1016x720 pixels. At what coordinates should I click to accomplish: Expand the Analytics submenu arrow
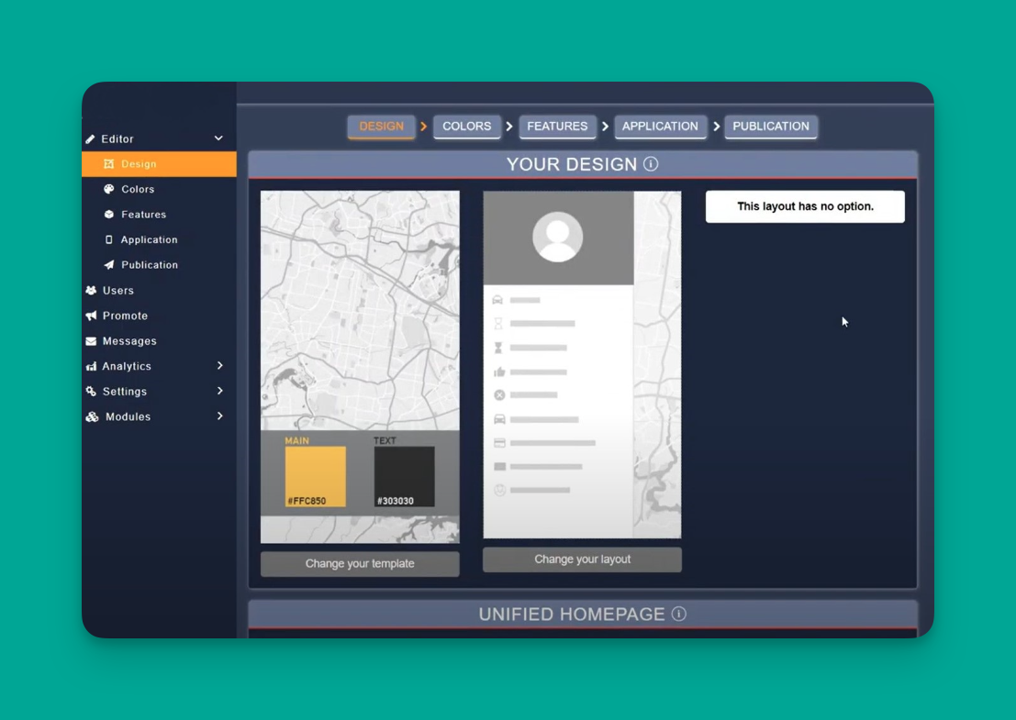[220, 366]
